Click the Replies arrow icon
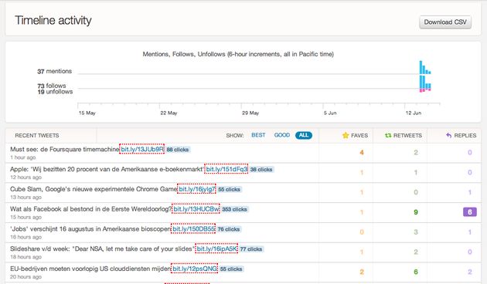The image size is (487, 284). coord(448,136)
